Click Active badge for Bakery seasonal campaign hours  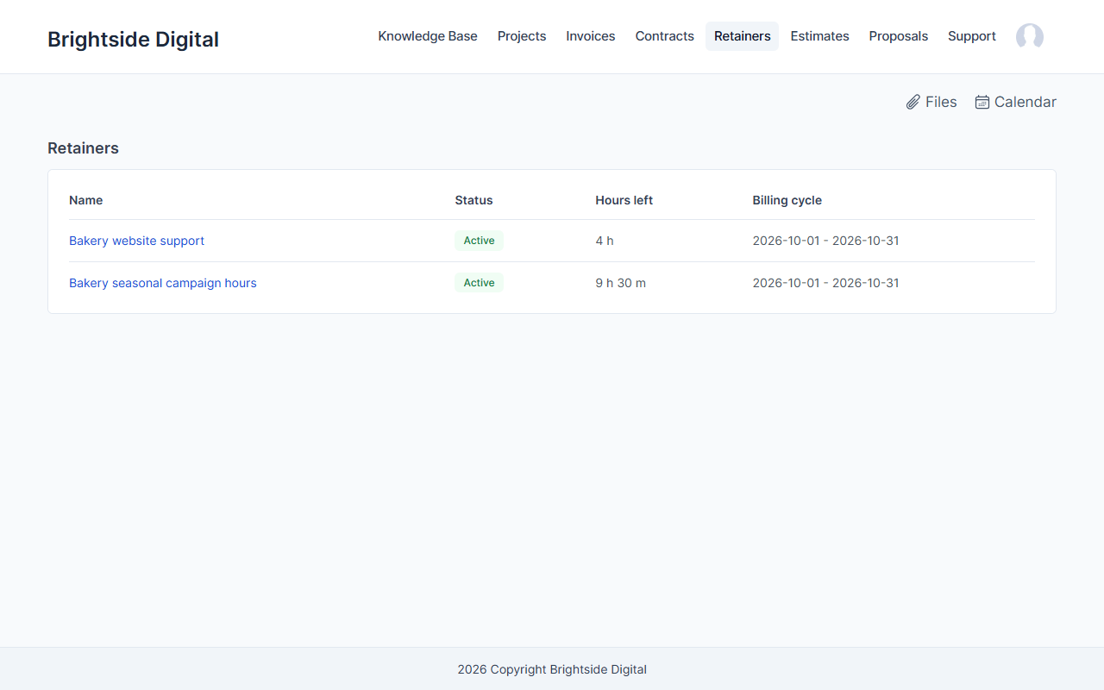click(479, 283)
